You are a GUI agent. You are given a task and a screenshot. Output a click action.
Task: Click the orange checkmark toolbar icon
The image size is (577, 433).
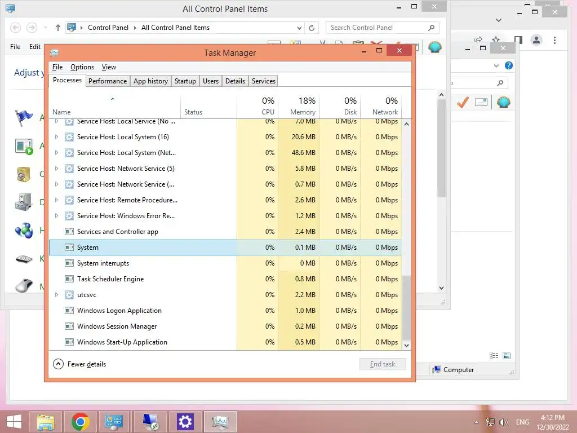click(x=463, y=102)
